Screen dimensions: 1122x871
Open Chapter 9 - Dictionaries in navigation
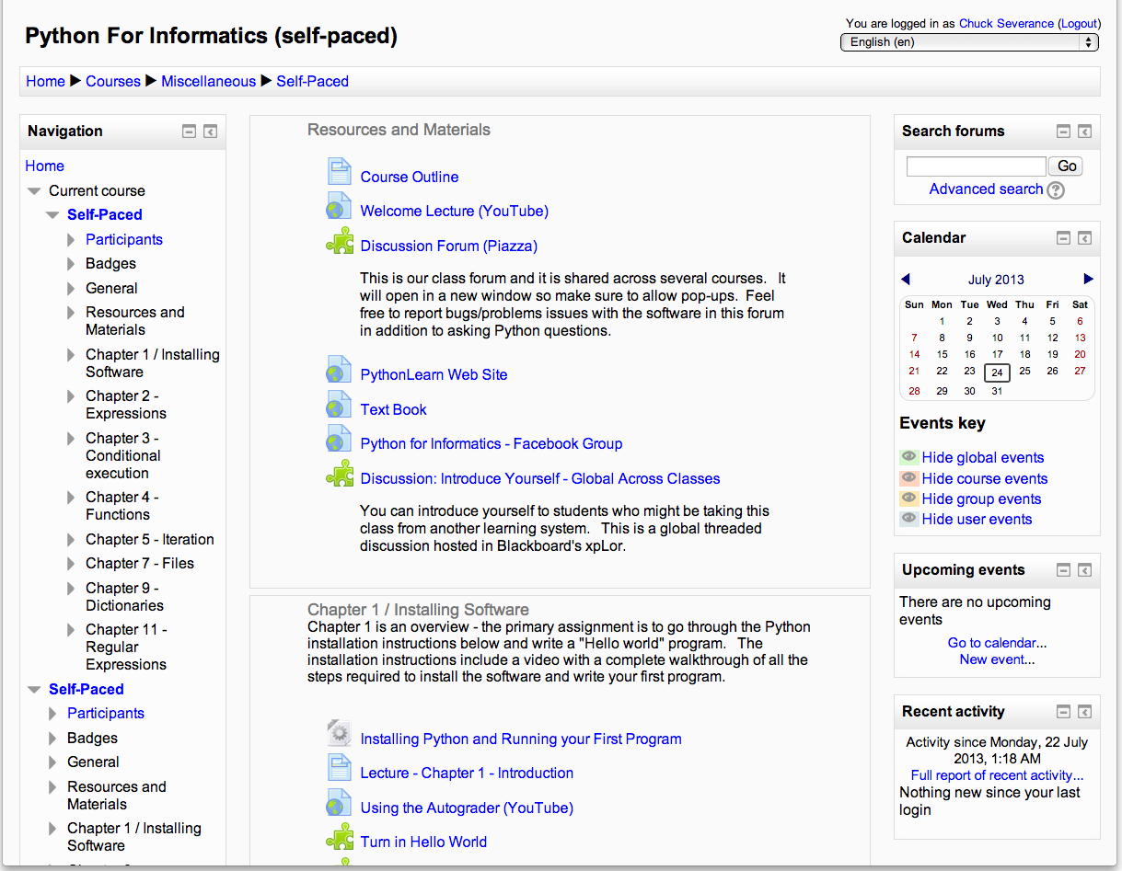[124, 597]
